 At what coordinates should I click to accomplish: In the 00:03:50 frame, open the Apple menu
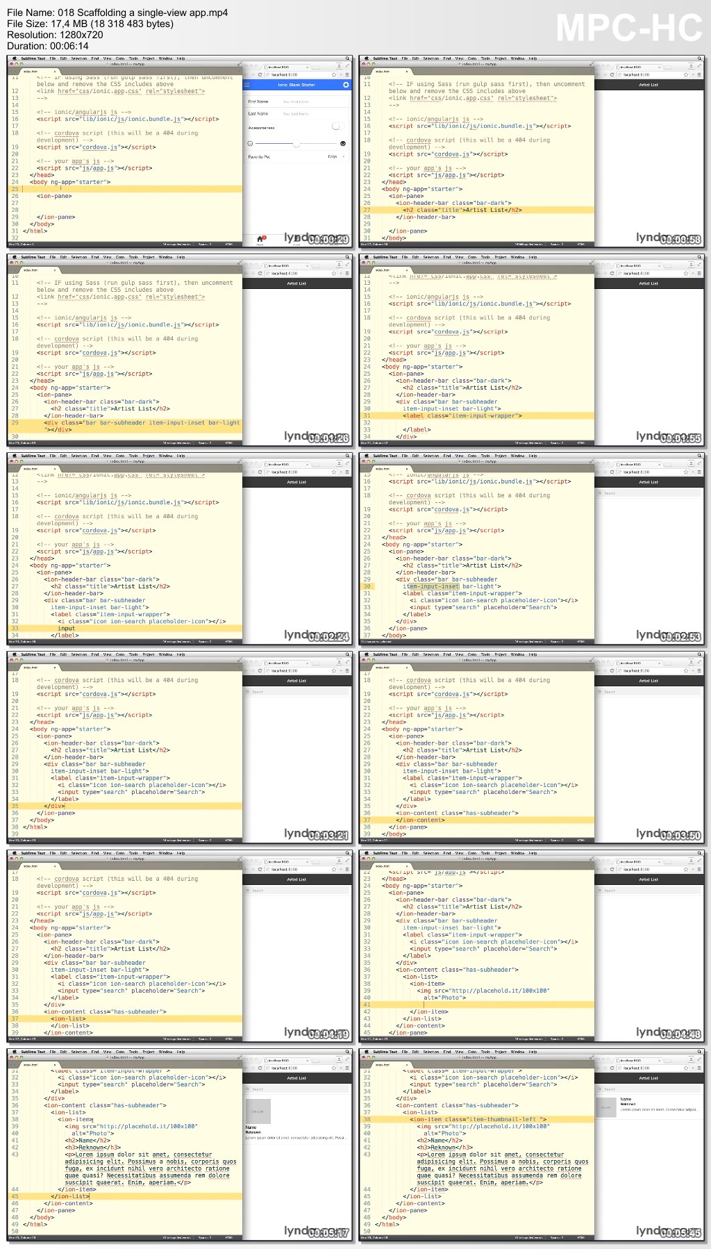pyautogui.click(x=367, y=654)
